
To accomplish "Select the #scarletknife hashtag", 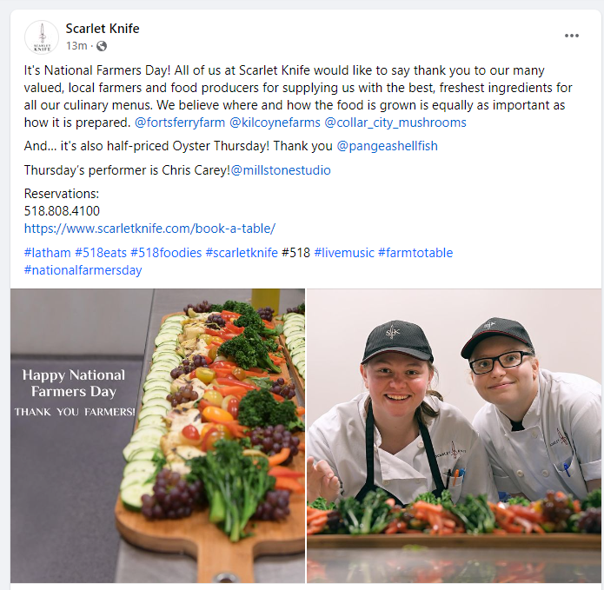I will (x=242, y=253).
